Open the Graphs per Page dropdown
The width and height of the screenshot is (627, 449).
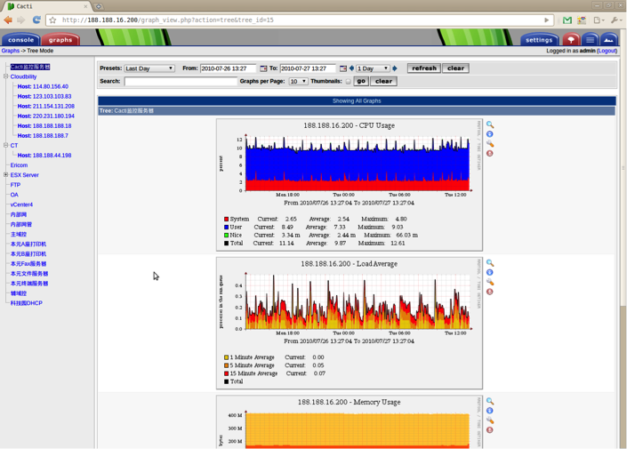tap(298, 81)
